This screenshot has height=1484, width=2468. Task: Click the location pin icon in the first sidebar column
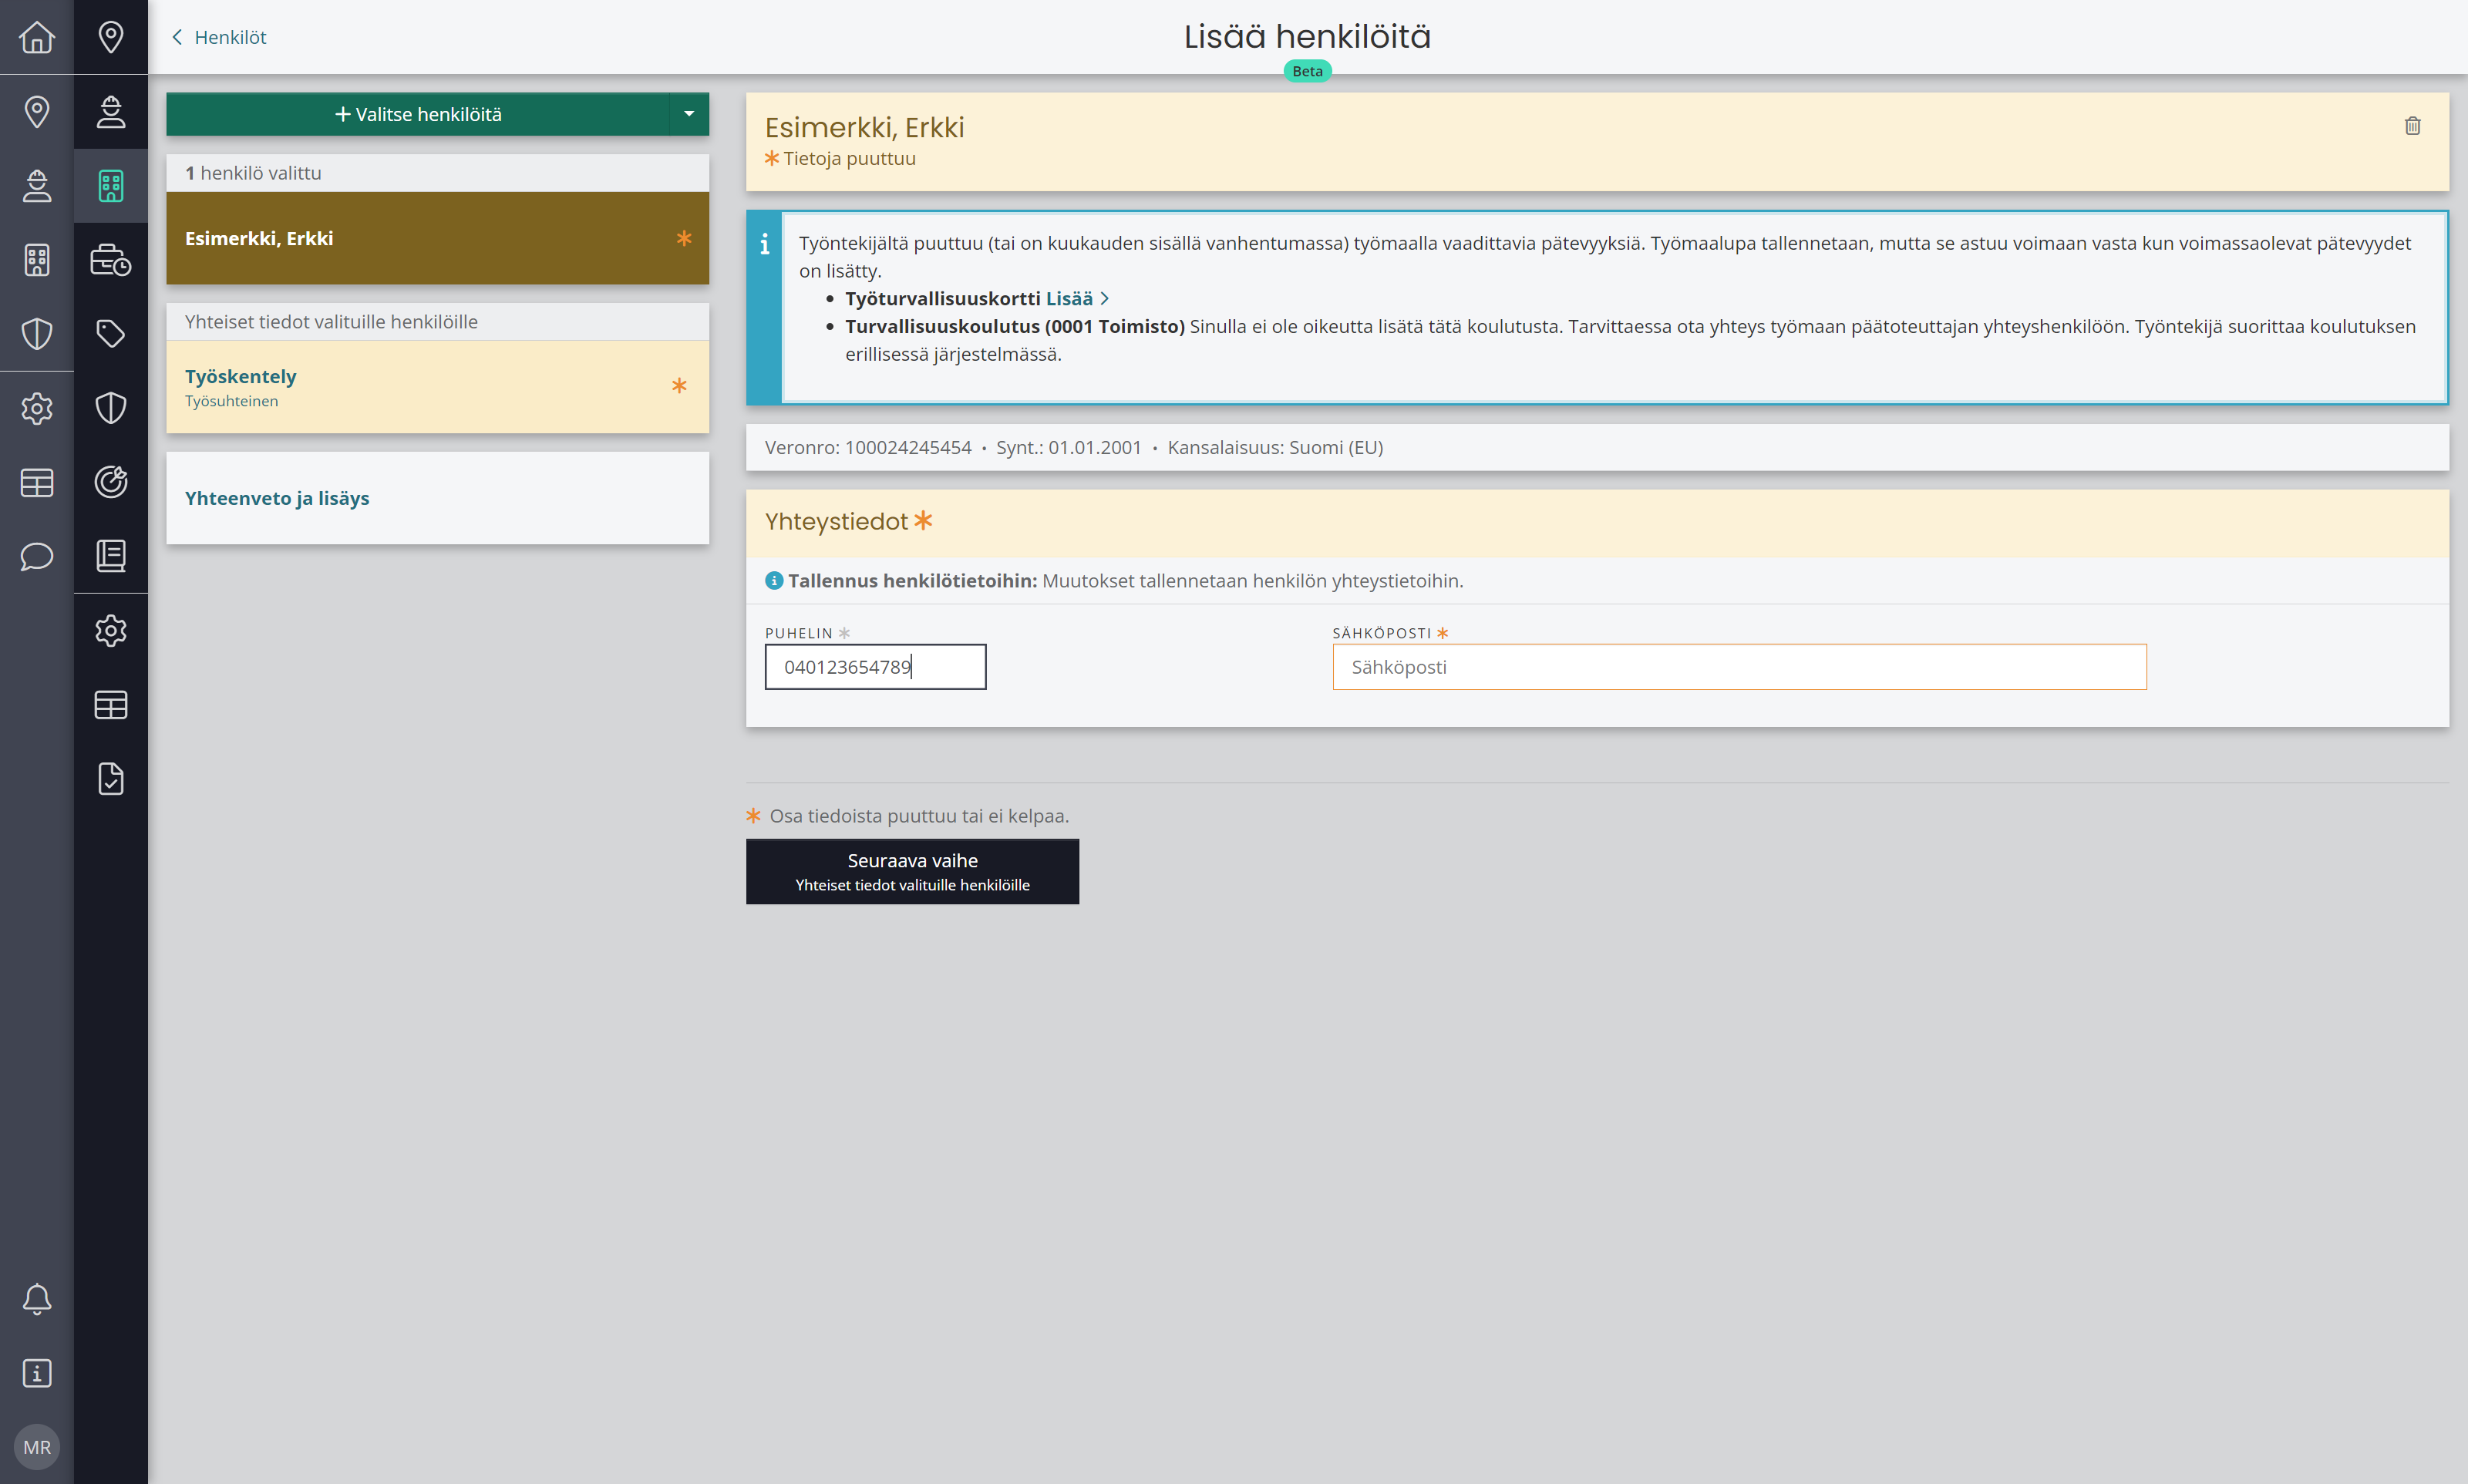pyautogui.click(x=37, y=111)
